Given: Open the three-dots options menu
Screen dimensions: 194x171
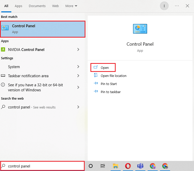Looking at the screenshot, I should tap(177, 6).
